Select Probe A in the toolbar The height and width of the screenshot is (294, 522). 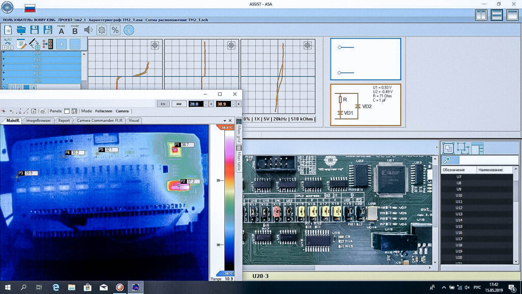tap(62, 30)
